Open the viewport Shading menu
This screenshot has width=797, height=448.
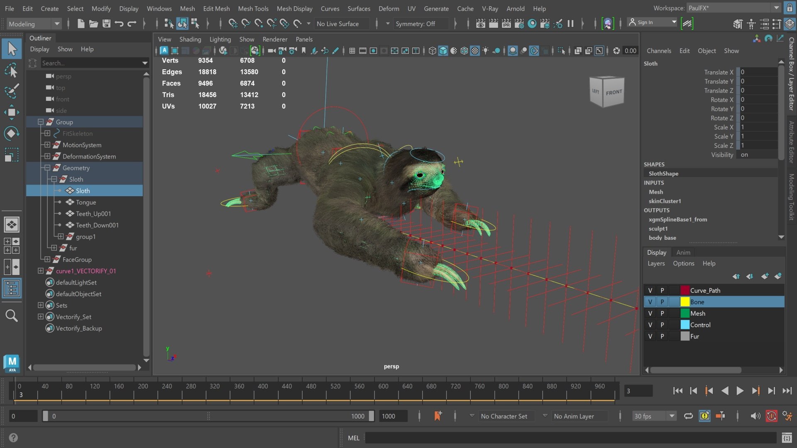[190, 39]
